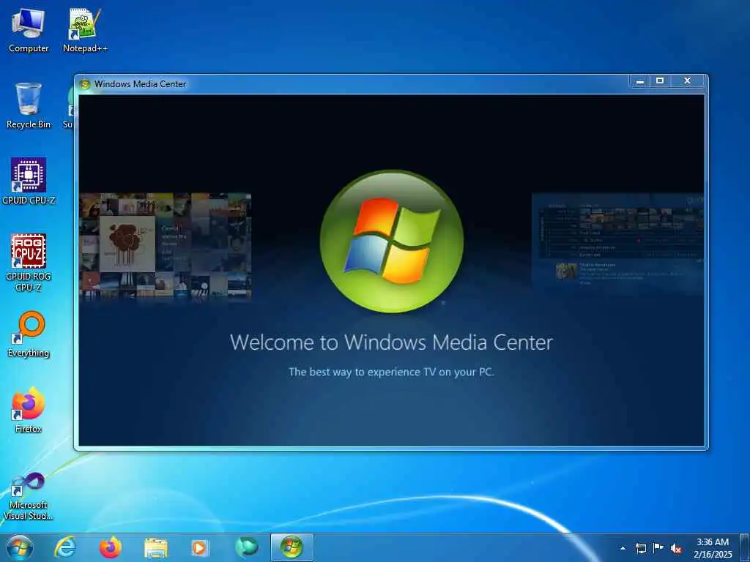The image size is (750, 562).
Task: Close the Windows Media Center window
Action: [x=687, y=81]
